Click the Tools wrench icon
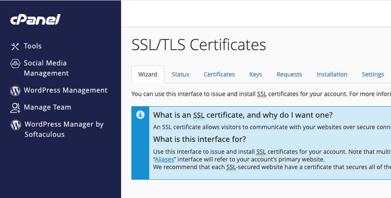 point(15,46)
